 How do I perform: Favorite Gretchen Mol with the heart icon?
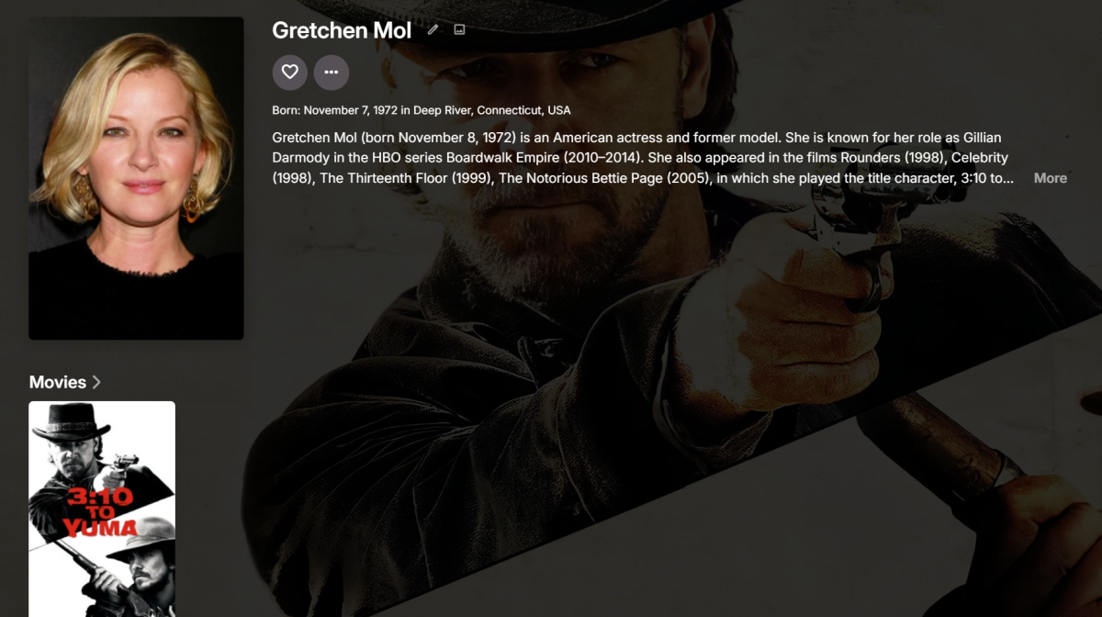[x=290, y=72]
